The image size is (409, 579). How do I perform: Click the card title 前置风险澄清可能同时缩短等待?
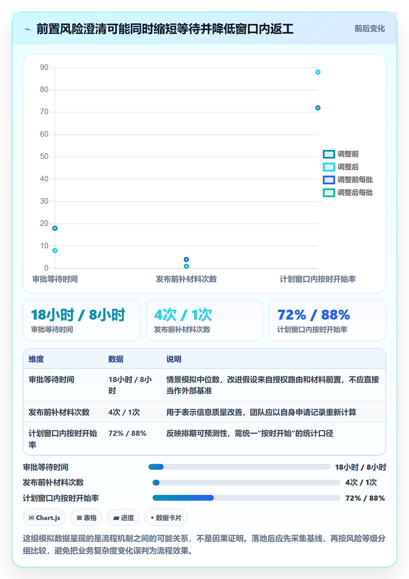(x=165, y=29)
